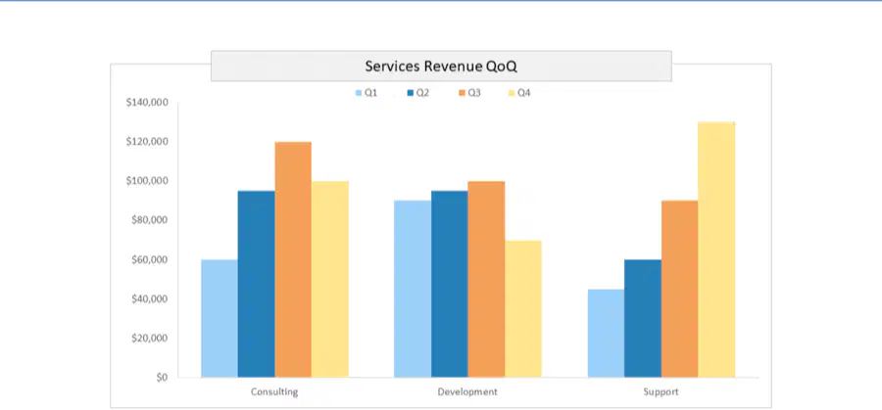
Task: Select the $140,000 axis value
Action: click(147, 102)
